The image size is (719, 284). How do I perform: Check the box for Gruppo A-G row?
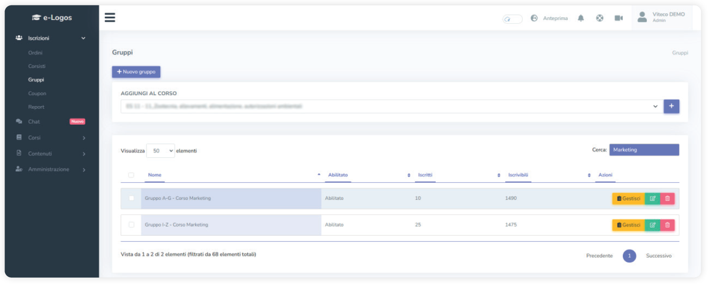pos(131,198)
